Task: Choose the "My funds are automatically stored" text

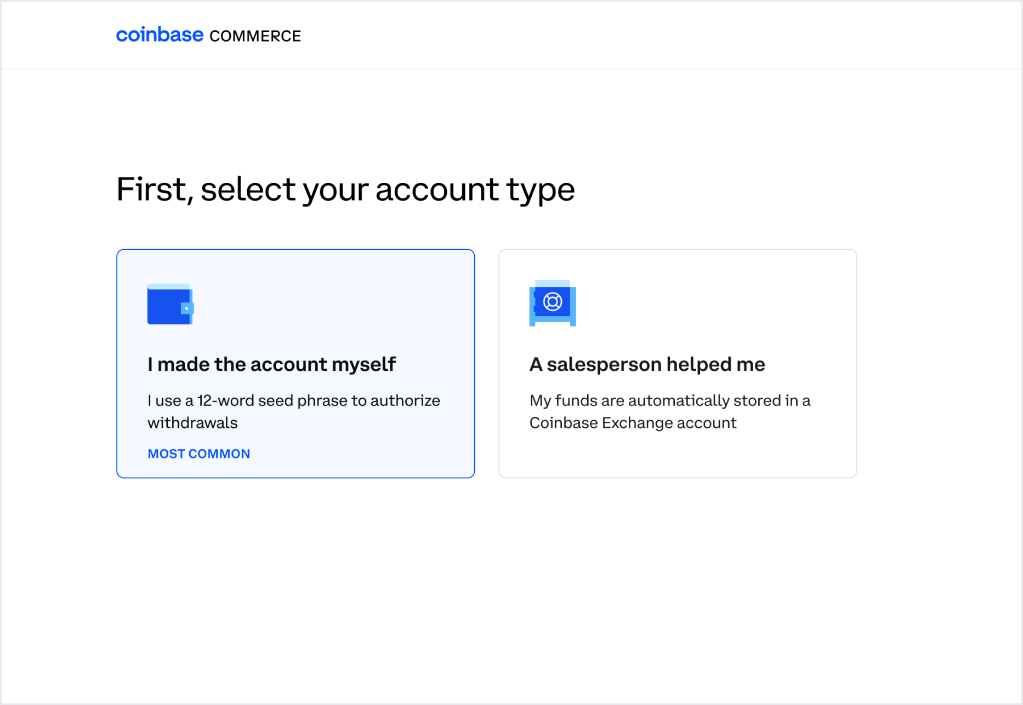Action: point(669,400)
